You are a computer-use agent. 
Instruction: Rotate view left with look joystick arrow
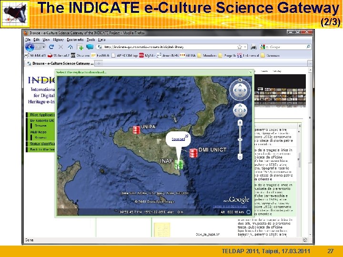click(235, 90)
